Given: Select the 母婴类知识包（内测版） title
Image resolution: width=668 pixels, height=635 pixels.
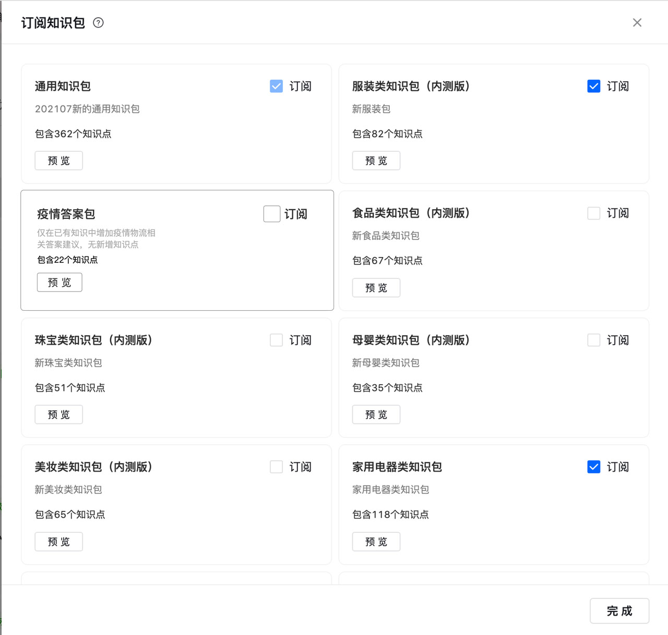Looking at the screenshot, I should pos(411,340).
